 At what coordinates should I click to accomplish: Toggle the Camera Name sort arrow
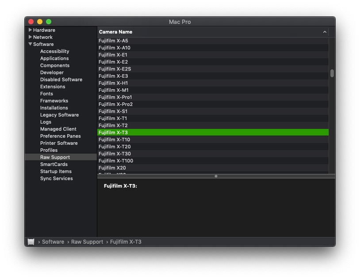click(325, 32)
